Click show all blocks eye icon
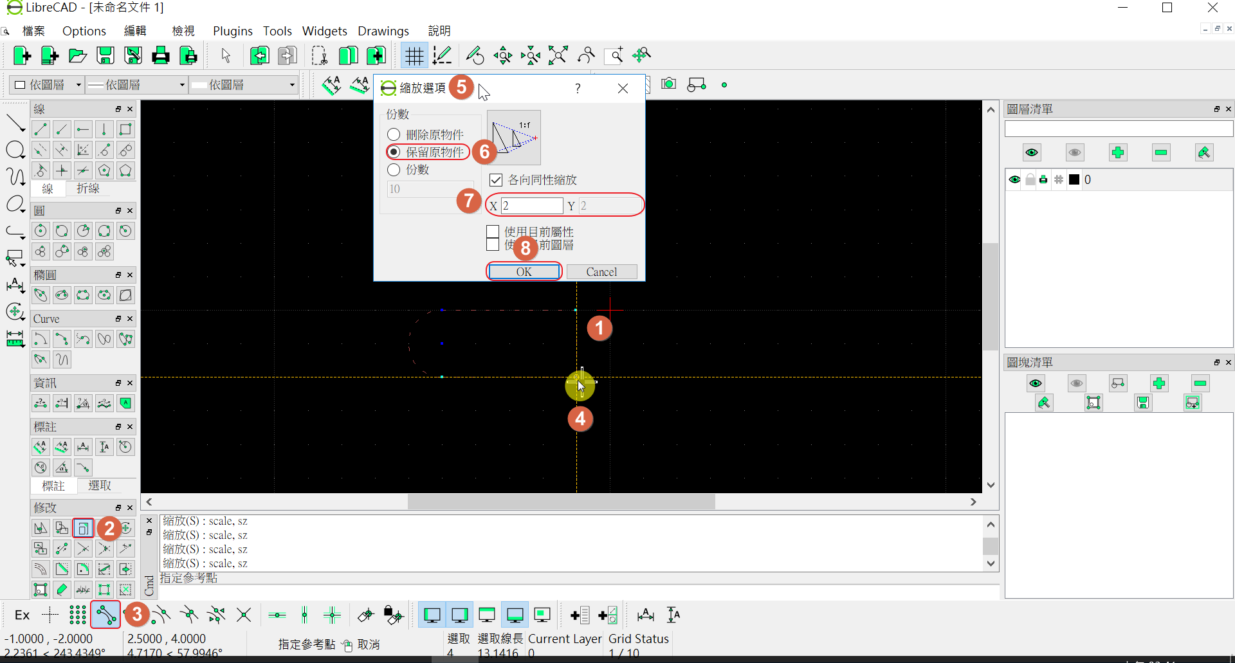 tap(1035, 383)
